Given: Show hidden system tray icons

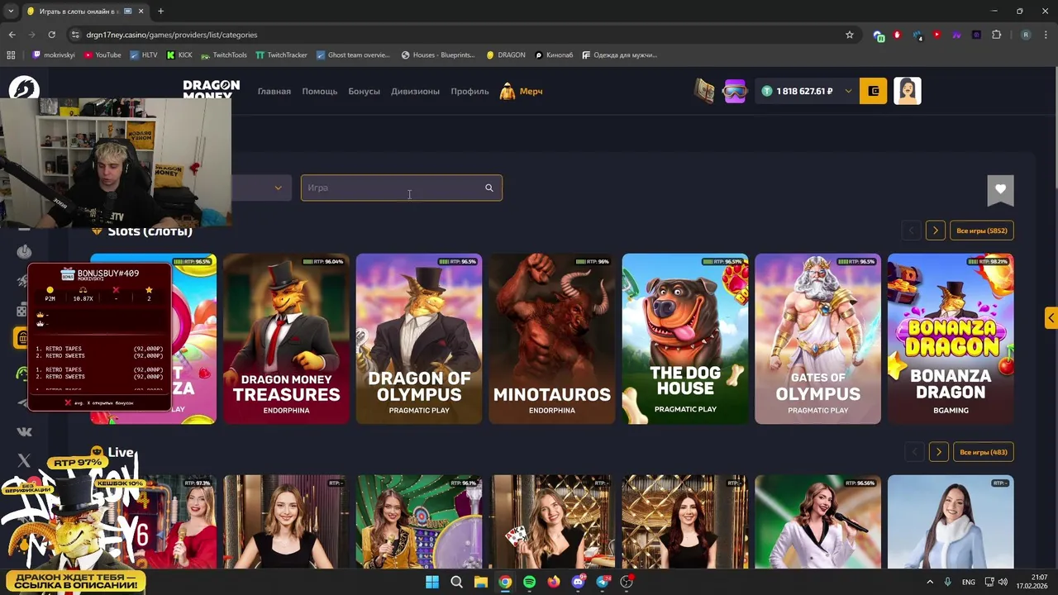Looking at the screenshot, I should 929,582.
